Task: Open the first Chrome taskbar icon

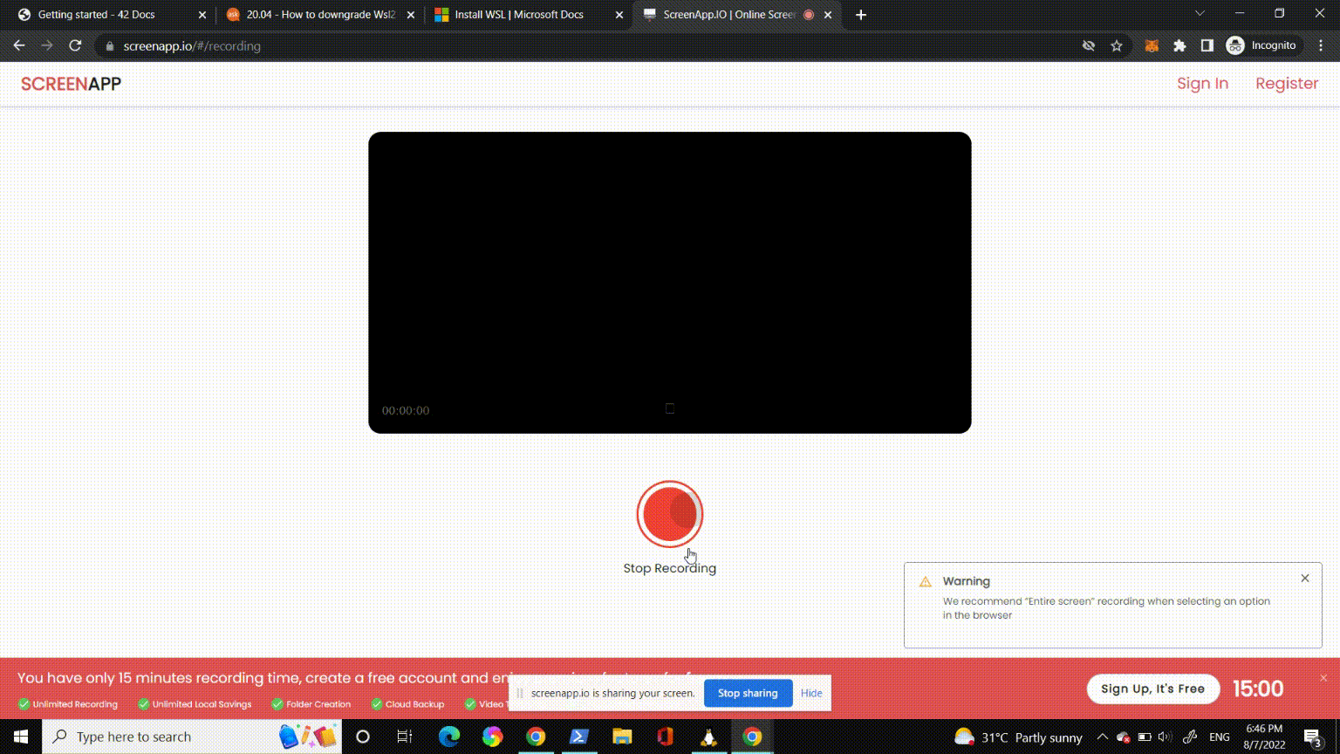Action: 536,737
